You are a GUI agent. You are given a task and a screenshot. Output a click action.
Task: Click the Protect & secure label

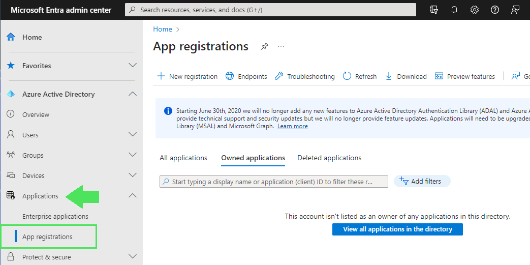47,257
